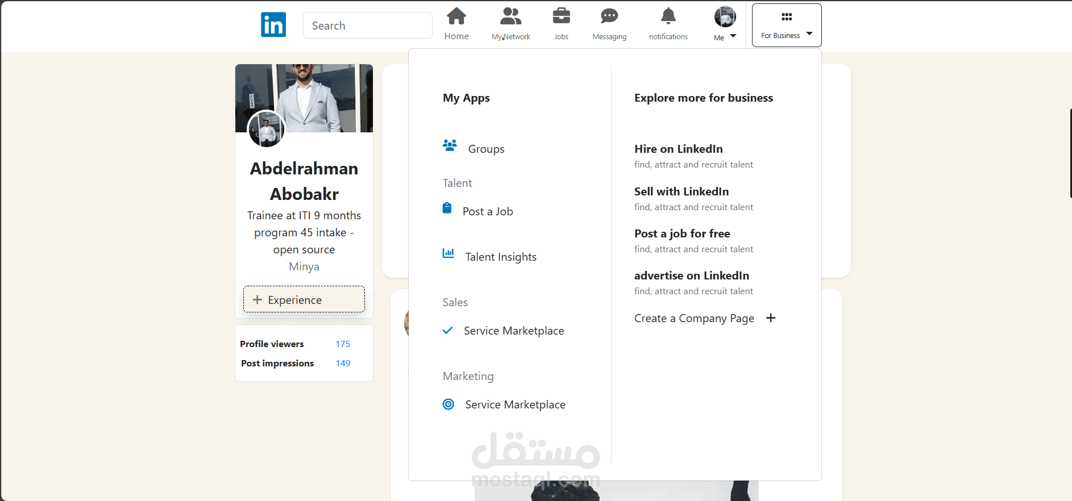This screenshot has height=501, width=1072.
Task: Click the subtitle under Hire on LinkedIn
Action: point(693,164)
